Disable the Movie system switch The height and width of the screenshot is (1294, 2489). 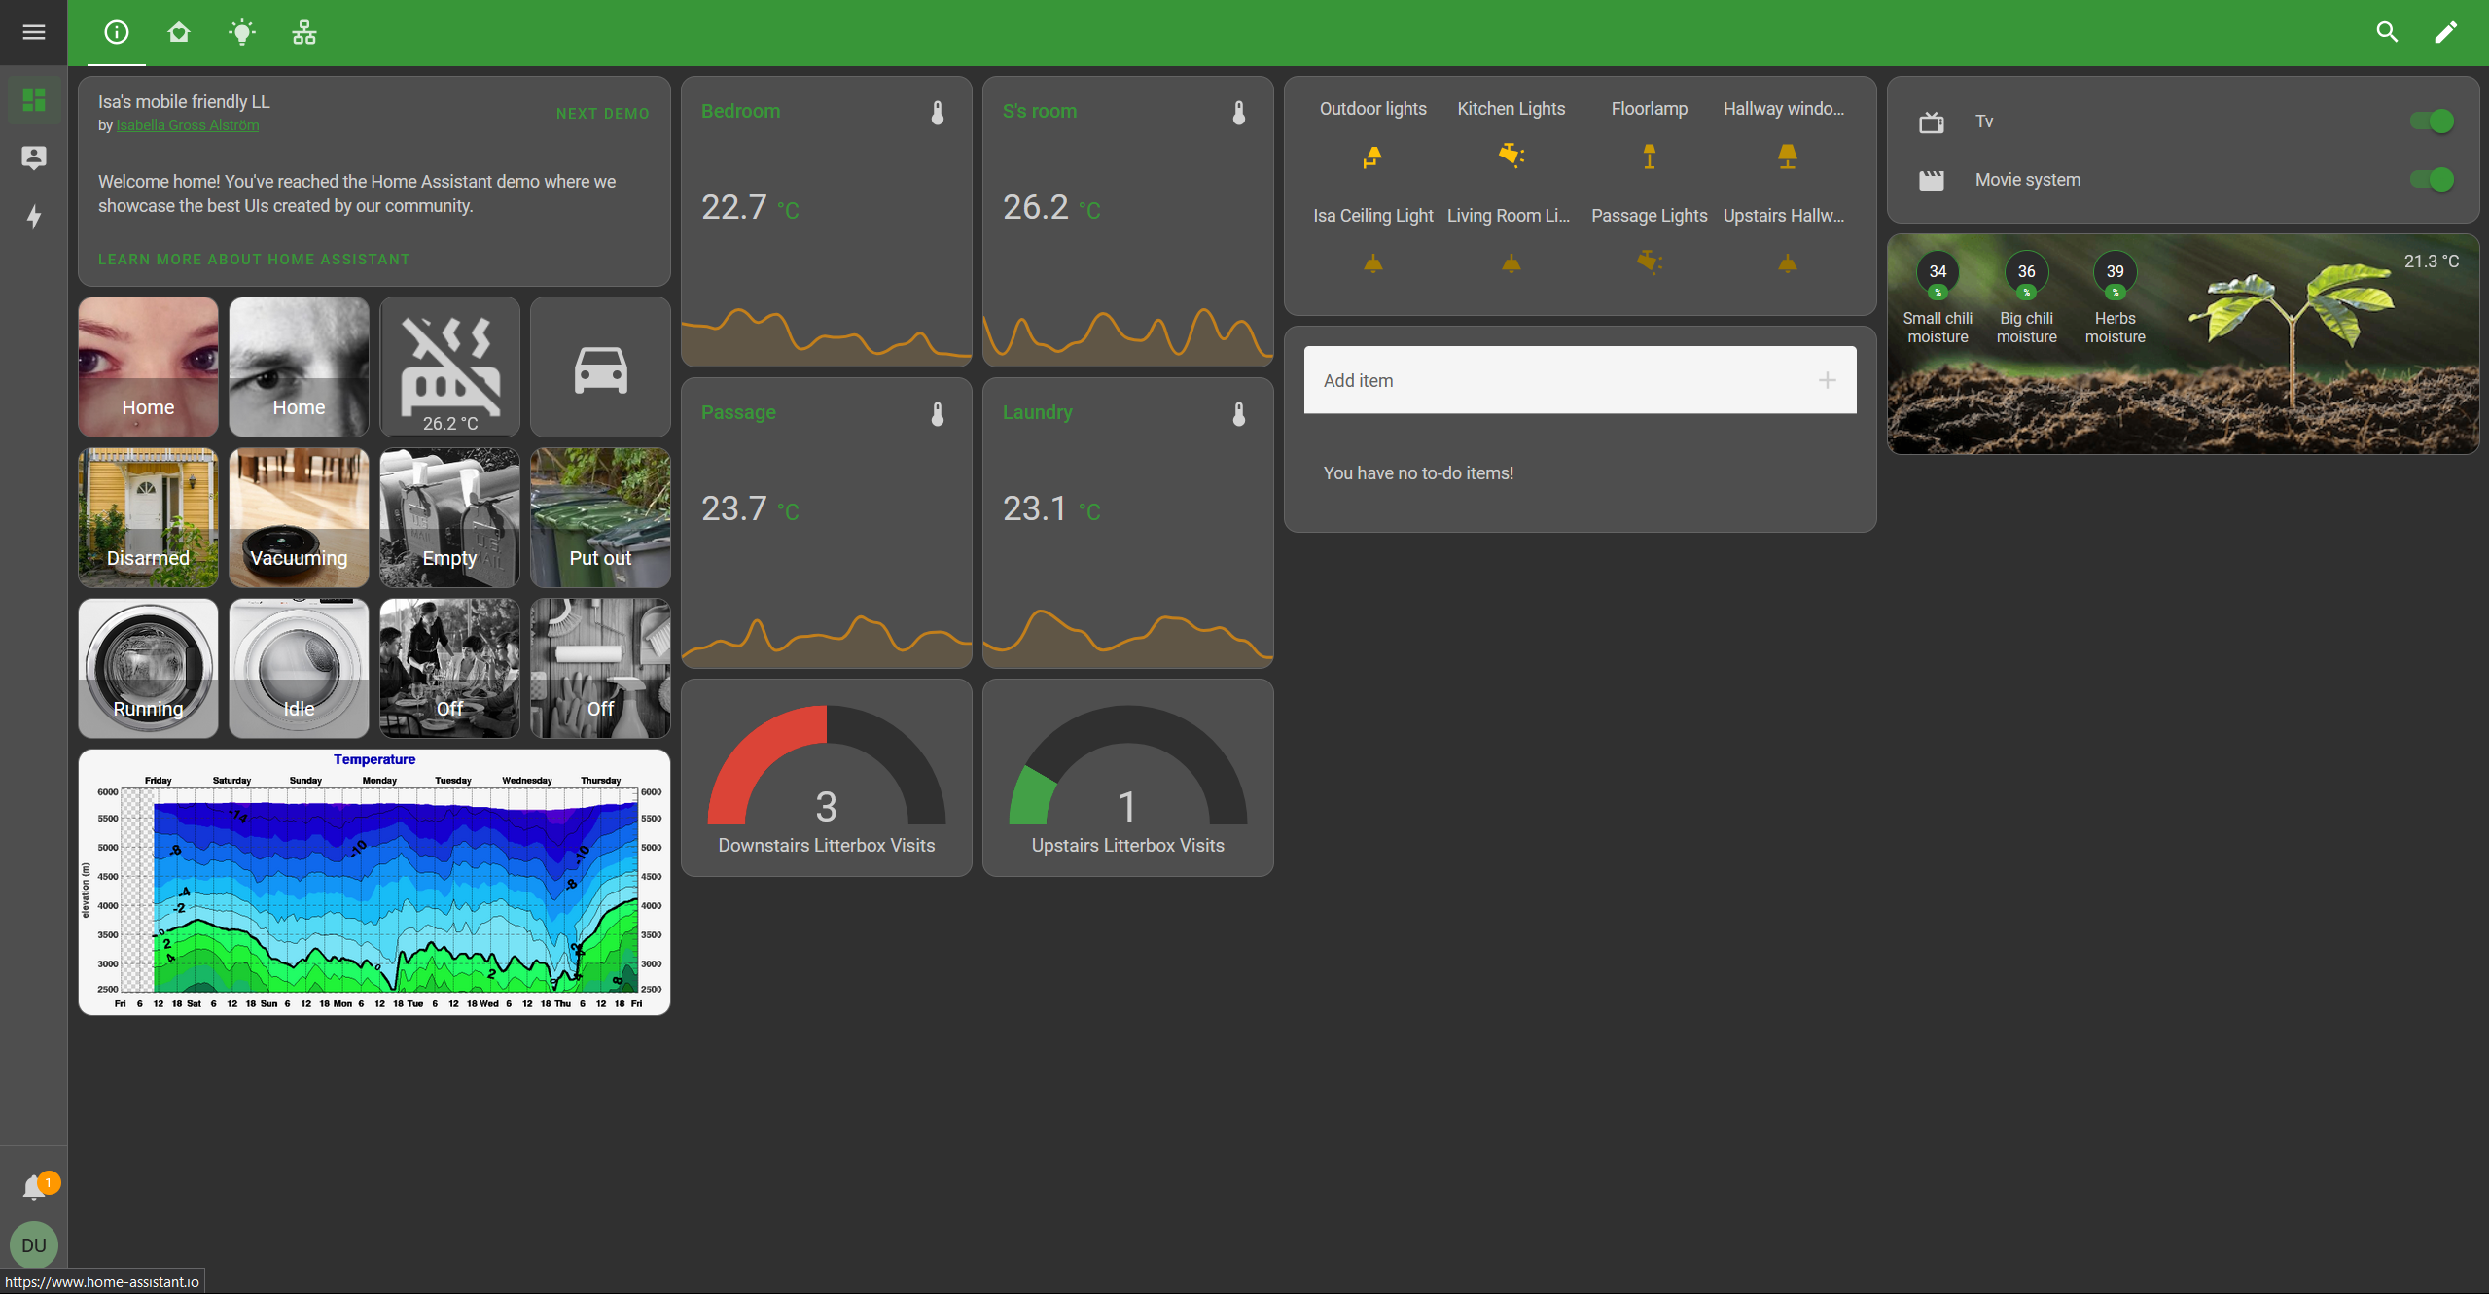(2431, 180)
